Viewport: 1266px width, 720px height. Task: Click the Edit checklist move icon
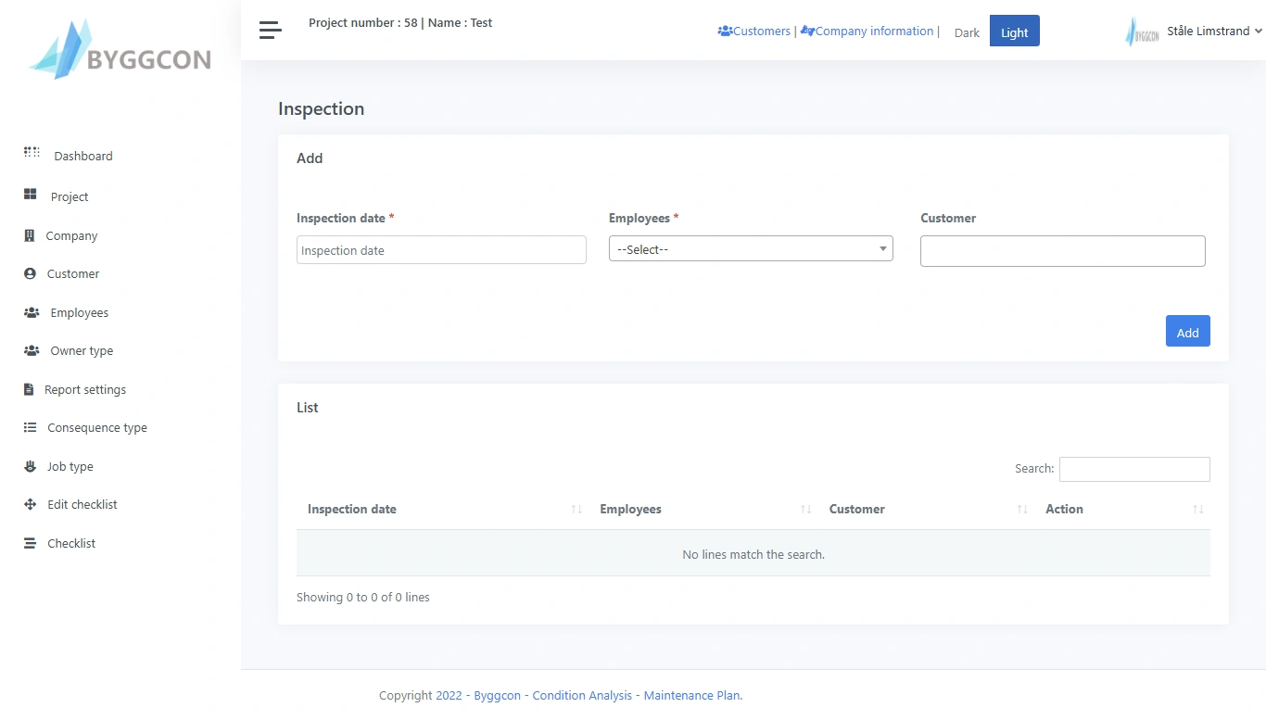pyautogui.click(x=30, y=504)
